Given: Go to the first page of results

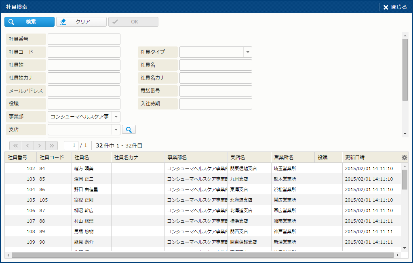Looking at the screenshot, I should tap(16, 145).
